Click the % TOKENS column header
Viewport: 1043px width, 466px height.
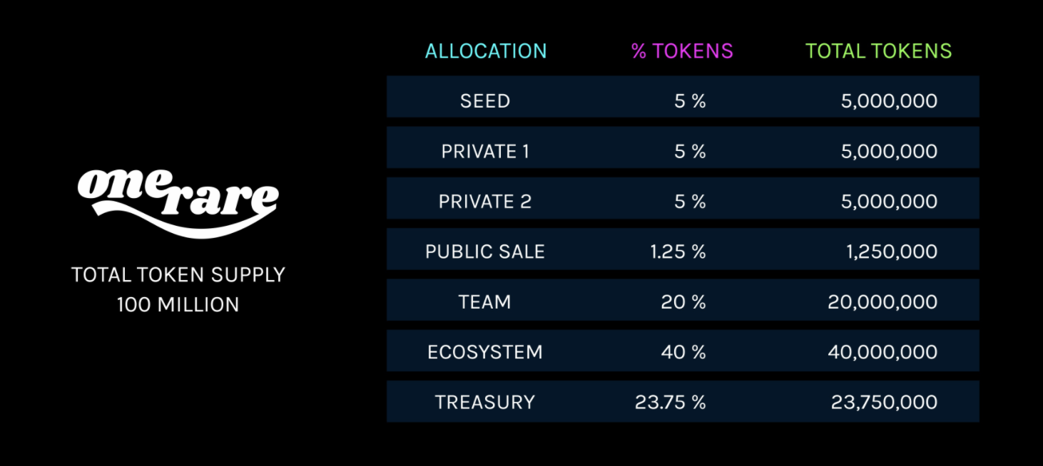(682, 51)
